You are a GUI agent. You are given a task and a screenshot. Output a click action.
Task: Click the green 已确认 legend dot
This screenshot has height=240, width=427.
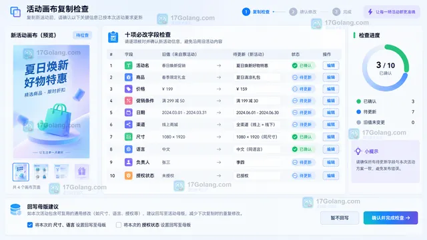click(359, 101)
